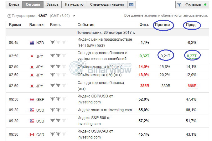Click the current time value 12:07

coord(43,16)
